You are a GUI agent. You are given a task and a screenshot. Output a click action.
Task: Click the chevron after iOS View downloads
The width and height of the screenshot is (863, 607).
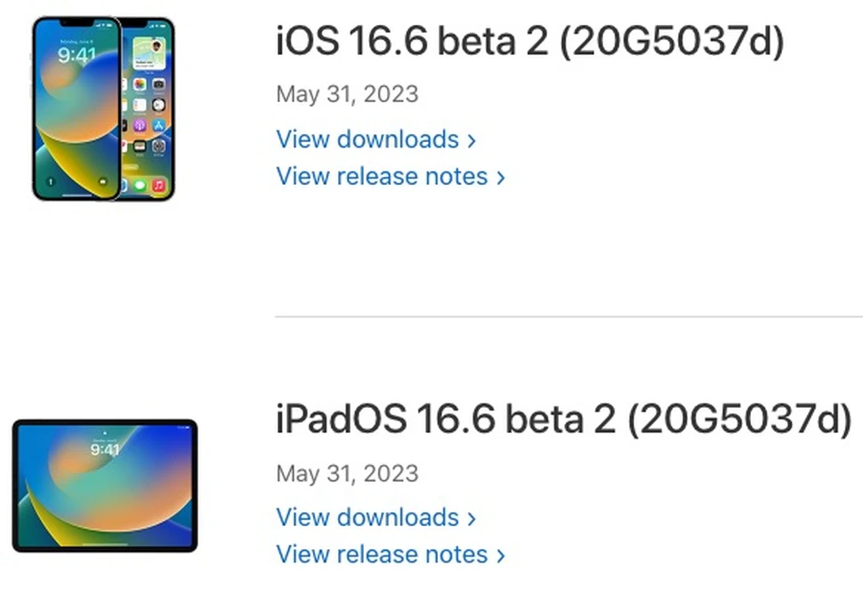472,140
